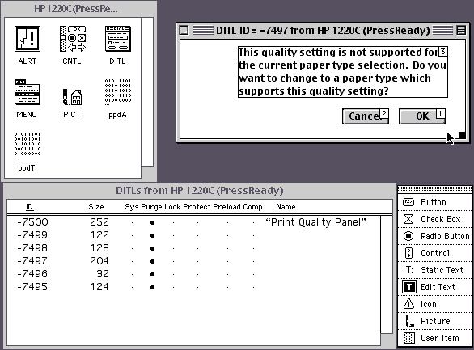The height and width of the screenshot is (350, 474).
Task: Click the zoom box of DITL ID window
Action: coord(461,30)
